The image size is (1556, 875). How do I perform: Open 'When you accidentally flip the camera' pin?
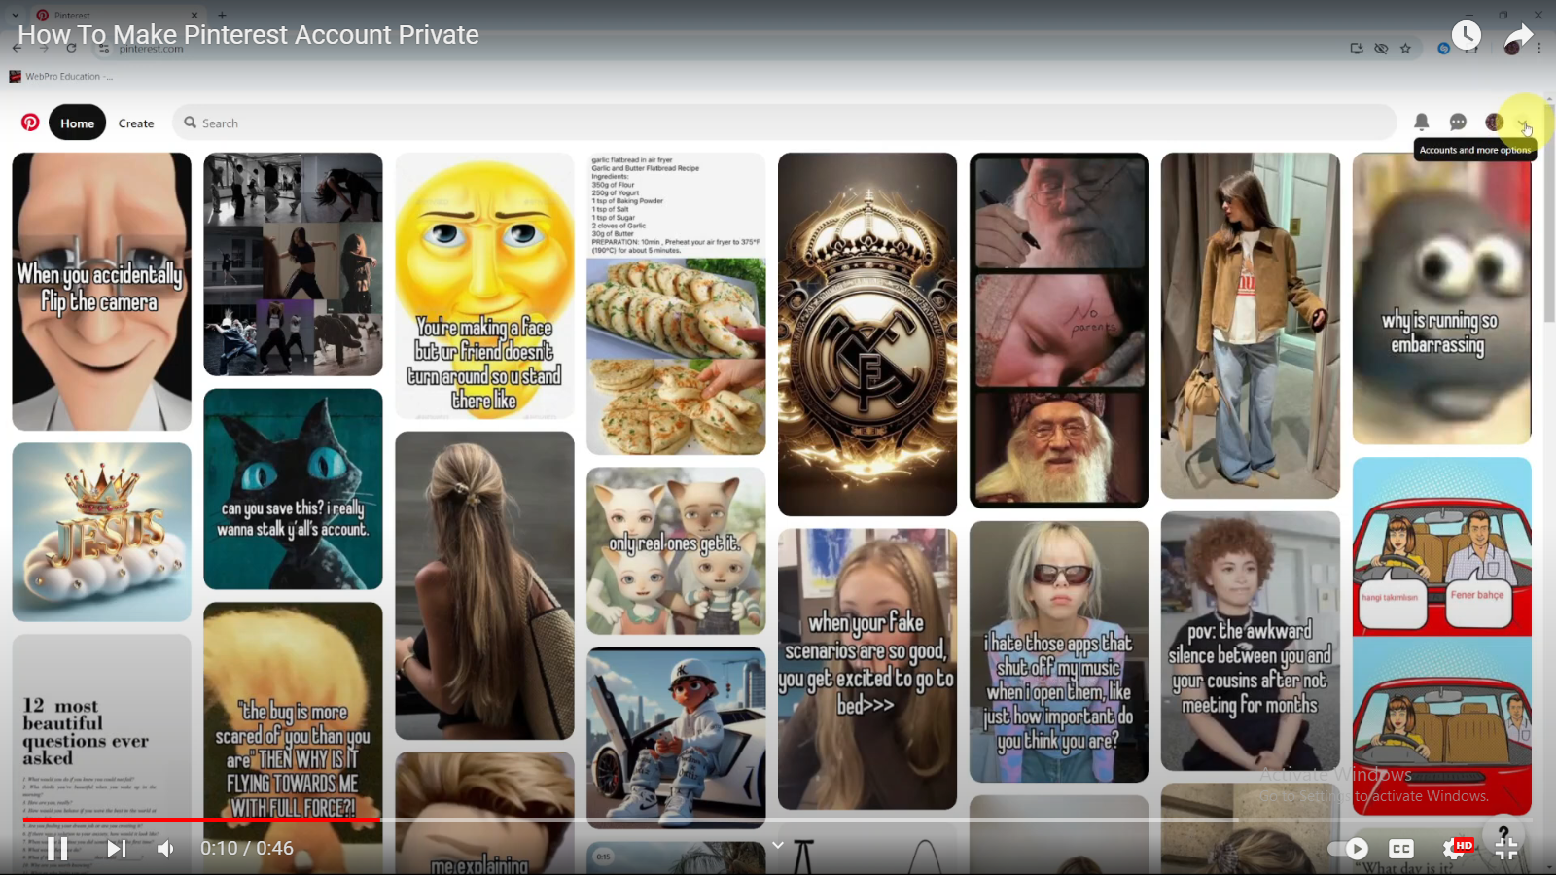pyautogui.click(x=101, y=291)
